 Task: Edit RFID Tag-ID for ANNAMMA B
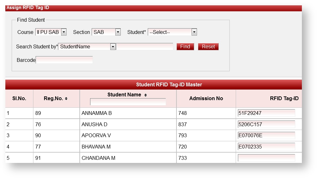266,113
